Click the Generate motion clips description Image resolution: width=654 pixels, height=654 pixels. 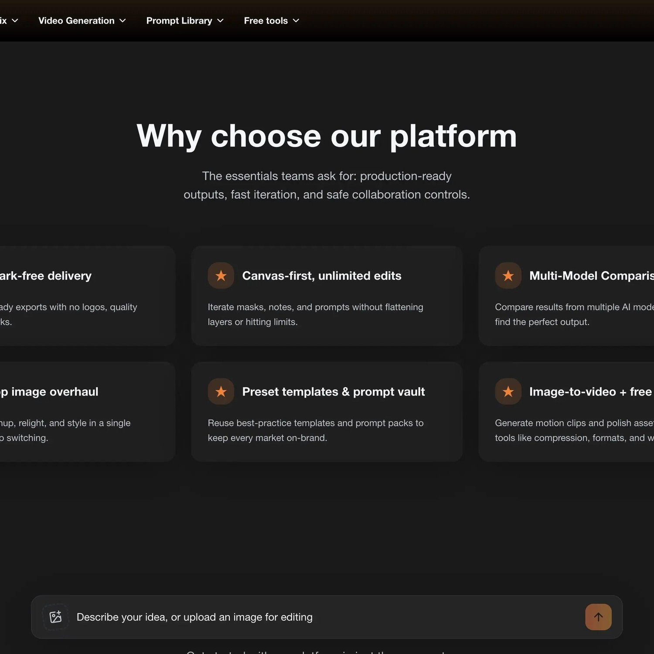(x=574, y=430)
